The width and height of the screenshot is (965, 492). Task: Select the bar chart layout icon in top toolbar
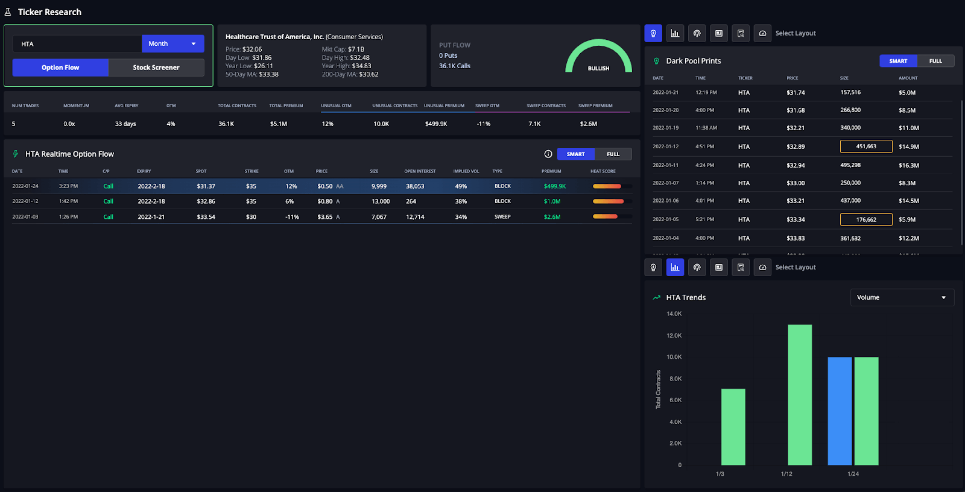click(675, 33)
